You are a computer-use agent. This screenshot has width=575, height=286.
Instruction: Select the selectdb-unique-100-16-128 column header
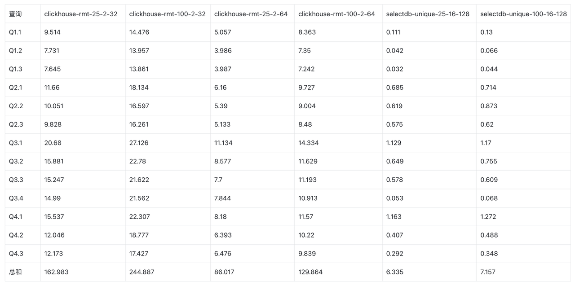point(523,14)
